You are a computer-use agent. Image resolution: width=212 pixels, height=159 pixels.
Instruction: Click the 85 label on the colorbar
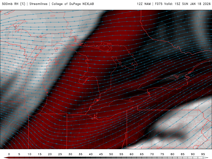pyautogui.click(x=183, y=154)
